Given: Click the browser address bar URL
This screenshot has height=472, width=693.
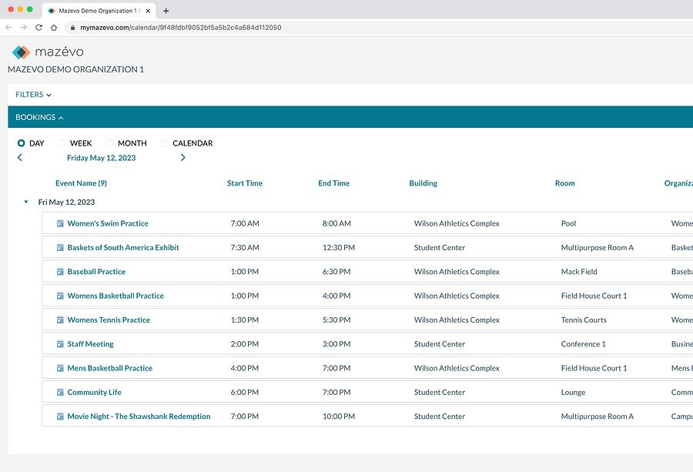Looking at the screenshot, I should pyautogui.click(x=181, y=28).
